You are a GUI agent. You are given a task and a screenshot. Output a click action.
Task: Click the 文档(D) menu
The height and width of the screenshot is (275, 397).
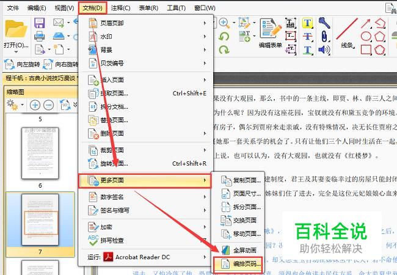(93, 8)
